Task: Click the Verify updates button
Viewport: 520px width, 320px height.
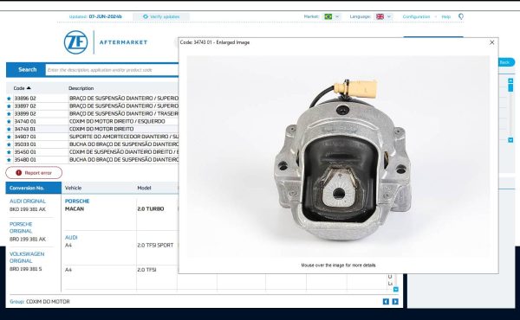Action: click(x=161, y=16)
